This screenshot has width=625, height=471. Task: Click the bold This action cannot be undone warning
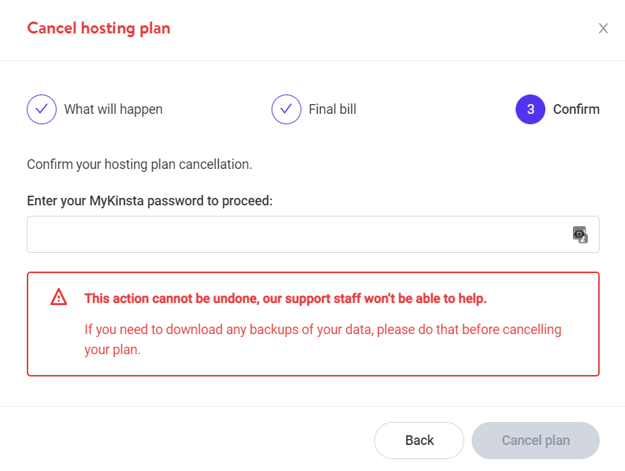286,298
